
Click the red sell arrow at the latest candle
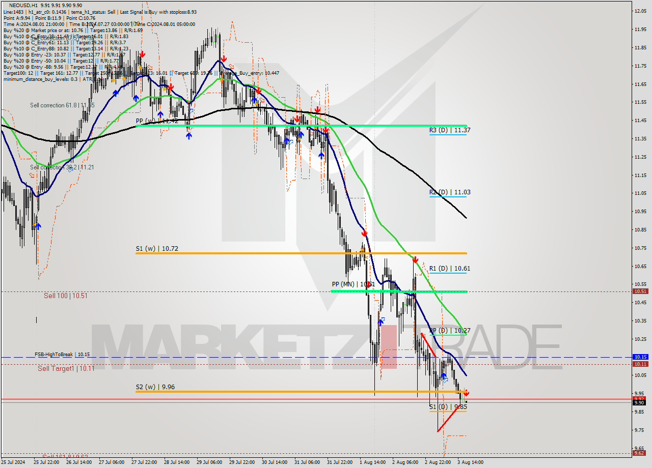[x=467, y=393]
